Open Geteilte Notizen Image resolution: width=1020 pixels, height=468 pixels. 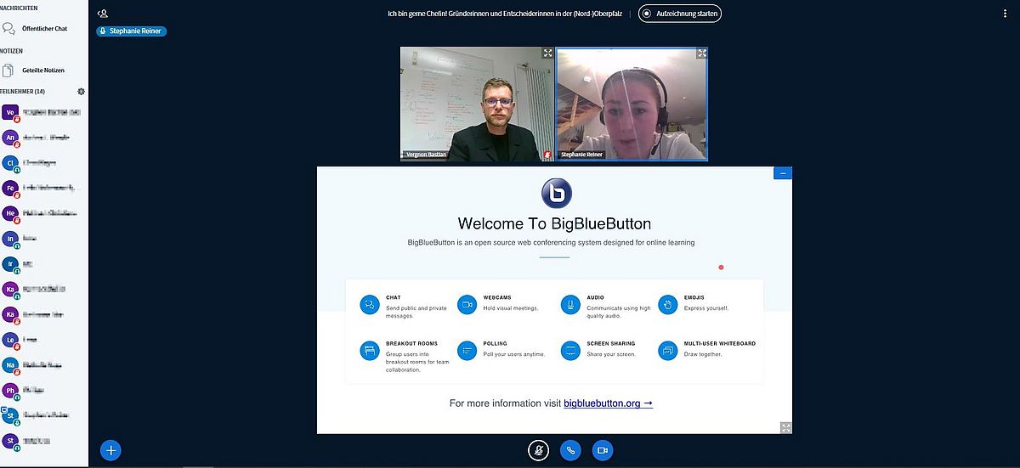pos(42,70)
